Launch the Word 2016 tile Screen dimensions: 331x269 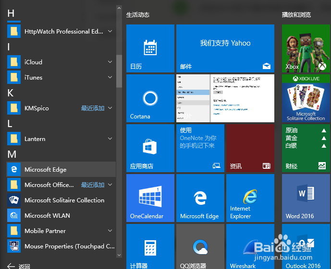click(x=306, y=198)
